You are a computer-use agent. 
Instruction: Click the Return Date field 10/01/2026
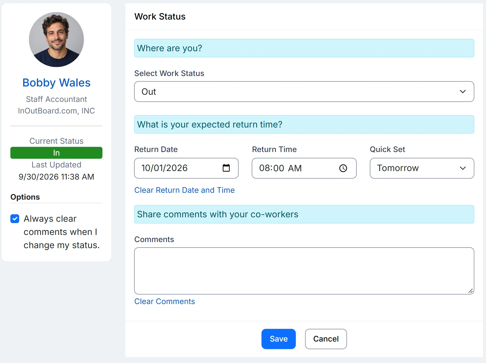pos(186,168)
